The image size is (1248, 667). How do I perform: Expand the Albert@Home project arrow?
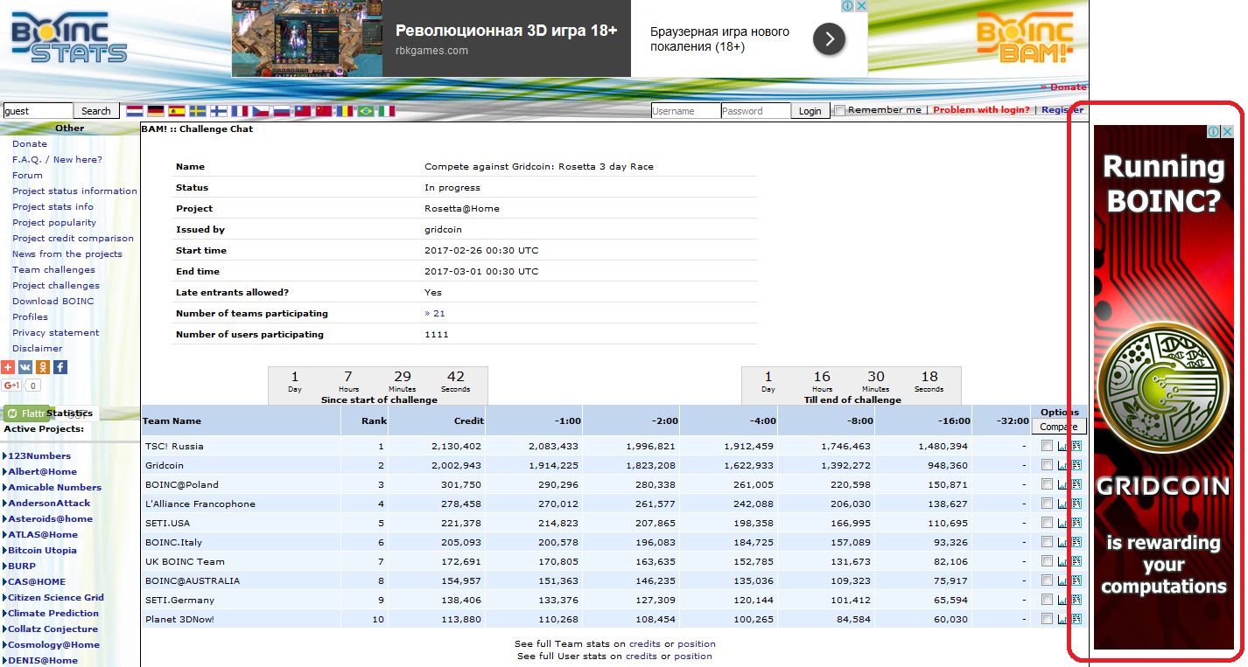(x=4, y=472)
